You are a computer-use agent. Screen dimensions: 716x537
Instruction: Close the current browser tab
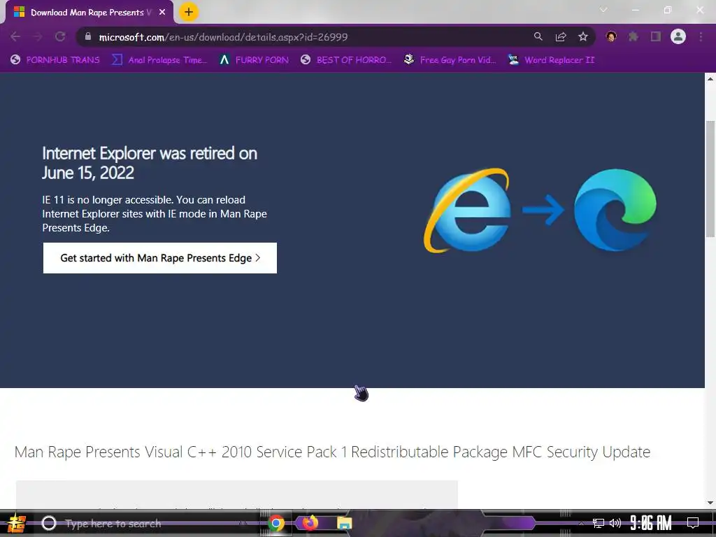click(x=162, y=13)
